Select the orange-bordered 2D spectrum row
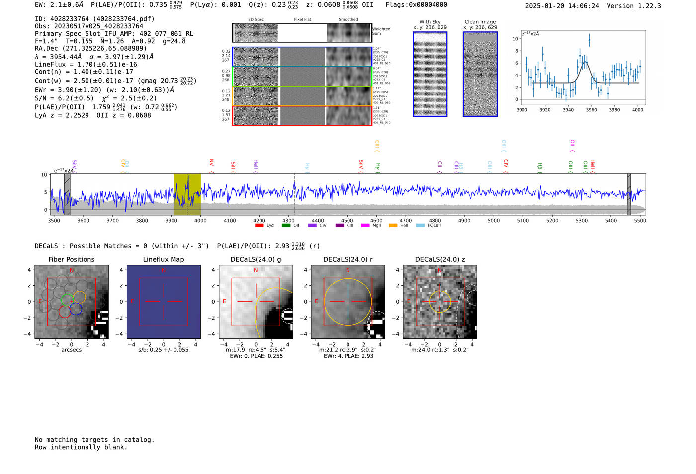Screen dimensions: 696x474 click(x=302, y=96)
